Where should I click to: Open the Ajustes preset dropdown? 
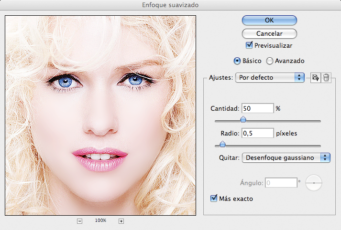pyautogui.click(x=270, y=77)
